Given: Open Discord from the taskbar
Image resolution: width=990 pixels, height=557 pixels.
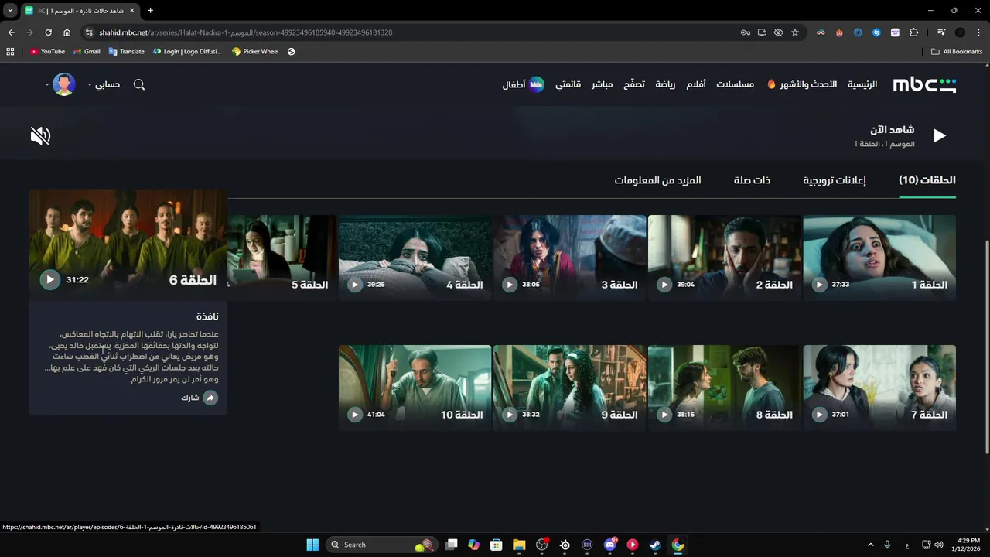Looking at the screenshot, I should pyautogui.click(x=610, y=545).
